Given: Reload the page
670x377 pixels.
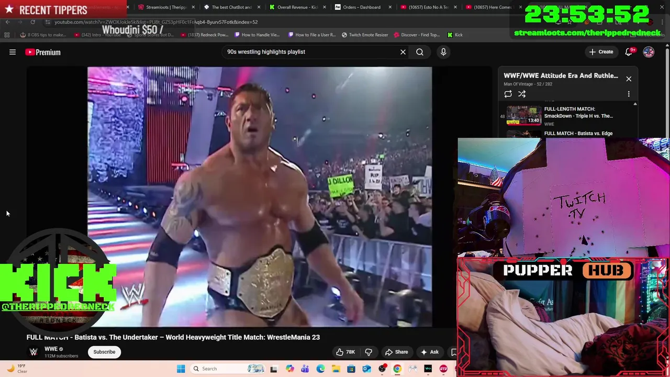Looking at the screenshot, I should pos(32,22).
